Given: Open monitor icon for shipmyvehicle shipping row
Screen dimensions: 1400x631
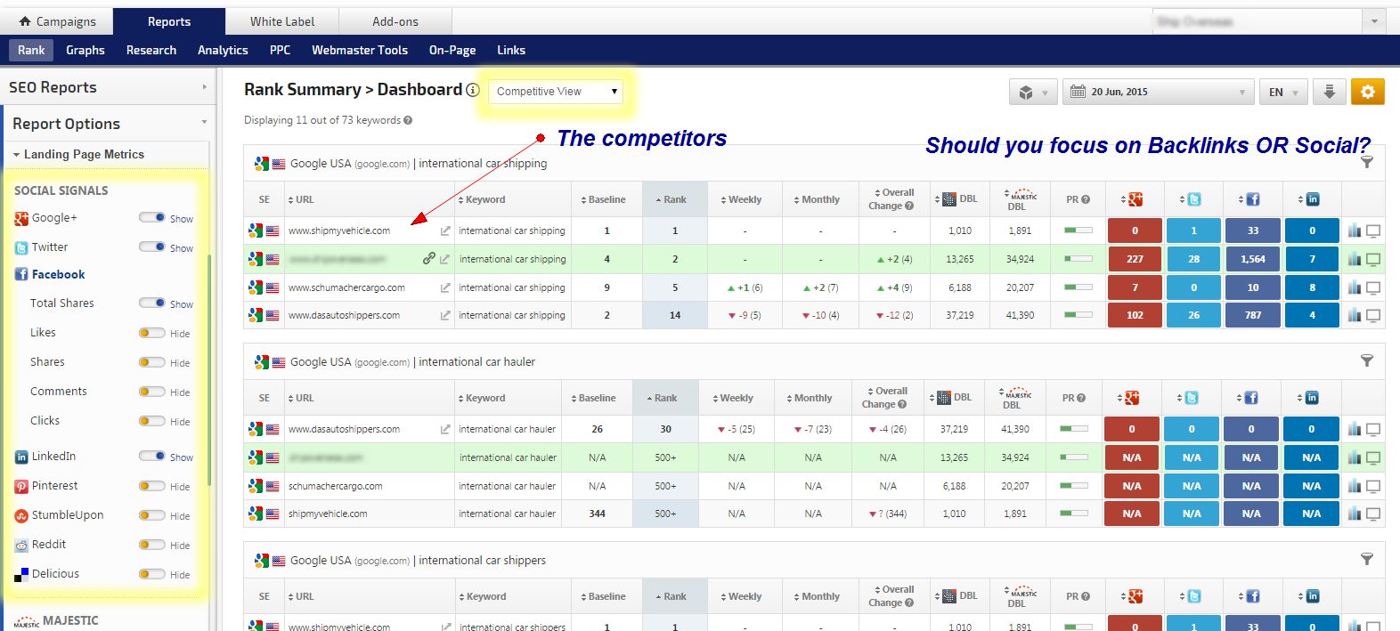Looking at the screenshot, I should 1373,231.
